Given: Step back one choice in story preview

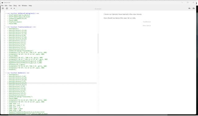Looking at the screenshot, I should point(190,8).
